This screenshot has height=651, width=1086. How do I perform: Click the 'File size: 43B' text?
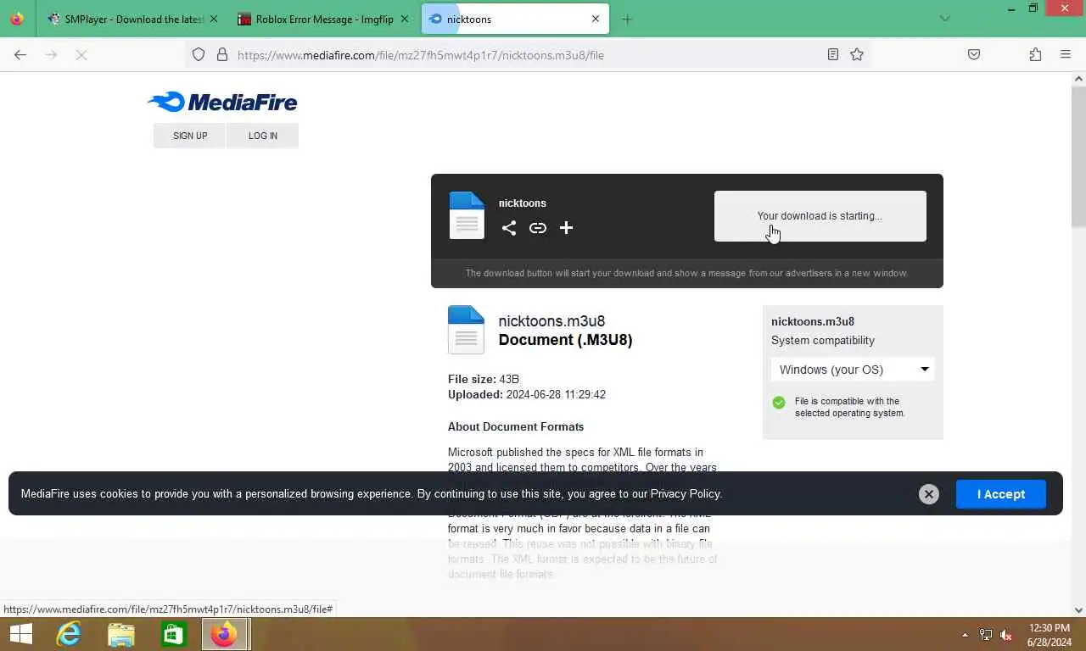pyautogui.click(x=484, y=380)
